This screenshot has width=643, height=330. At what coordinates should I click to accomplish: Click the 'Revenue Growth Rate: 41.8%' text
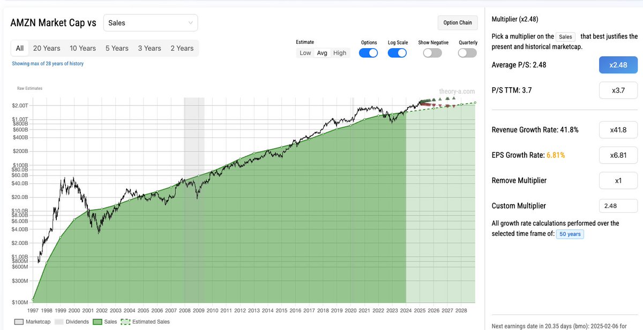click(x=535, y=129)
